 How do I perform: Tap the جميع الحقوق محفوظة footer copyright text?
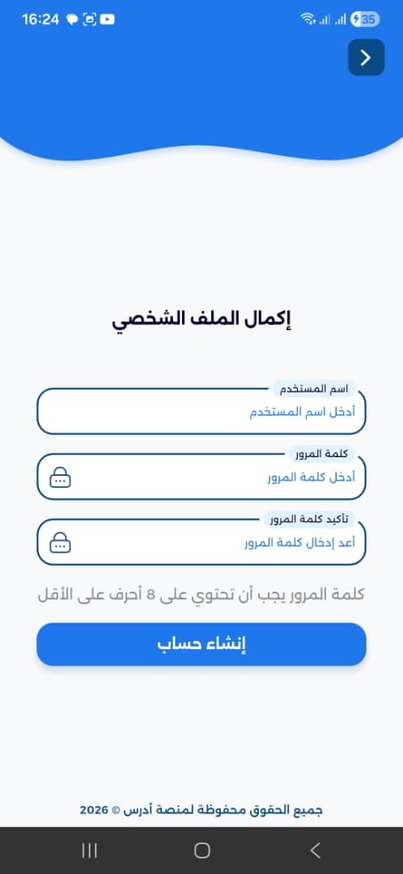201,809
